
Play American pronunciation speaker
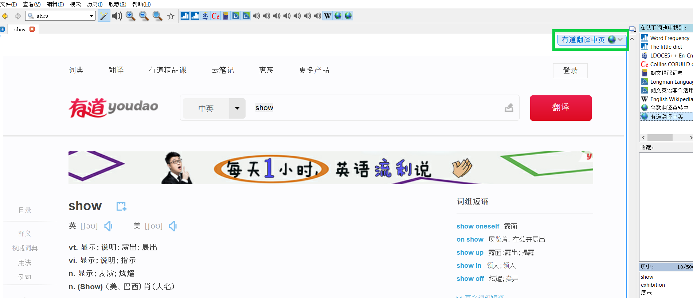pyautogui.click(x=173, y=226)
